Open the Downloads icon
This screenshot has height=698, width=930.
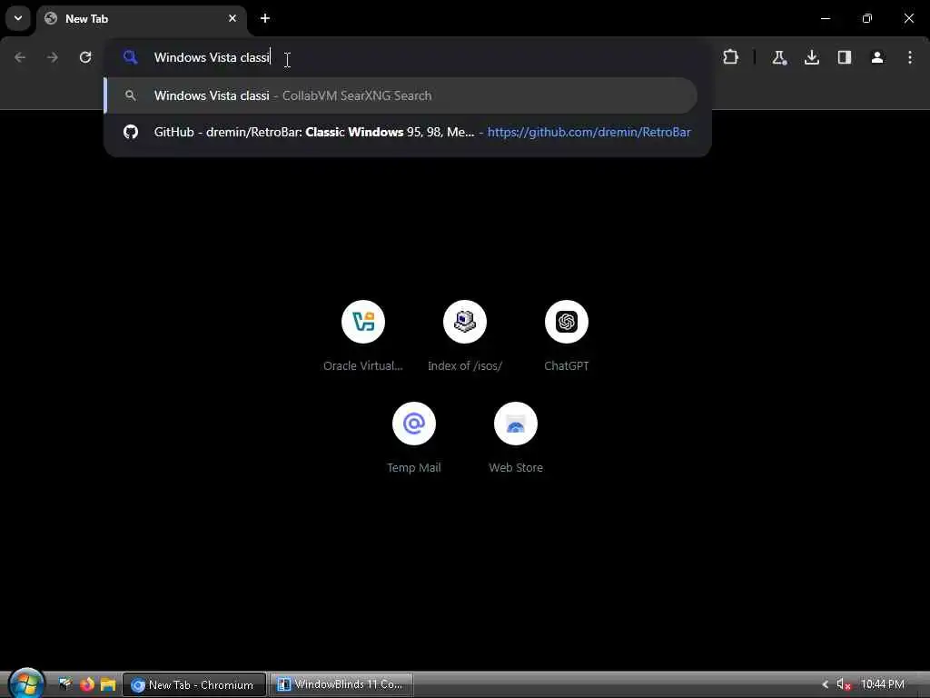(x=811, y=57)
